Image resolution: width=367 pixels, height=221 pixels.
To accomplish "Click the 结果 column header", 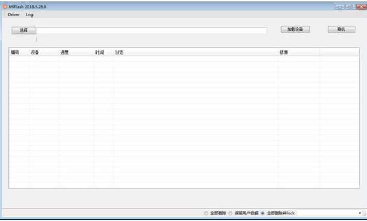I will coord(298,53).
